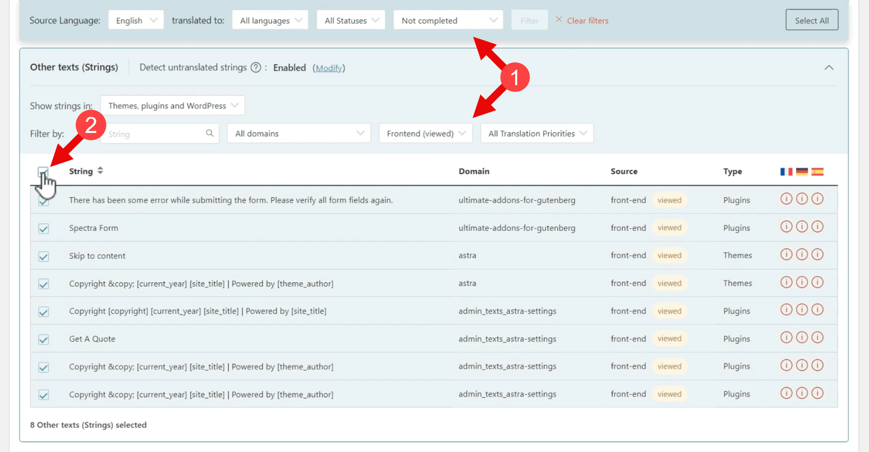The width and height of the screenshot is (869, 452).
Task: Click the 'Skip to content' string text
Action: (x=97, y=256)
